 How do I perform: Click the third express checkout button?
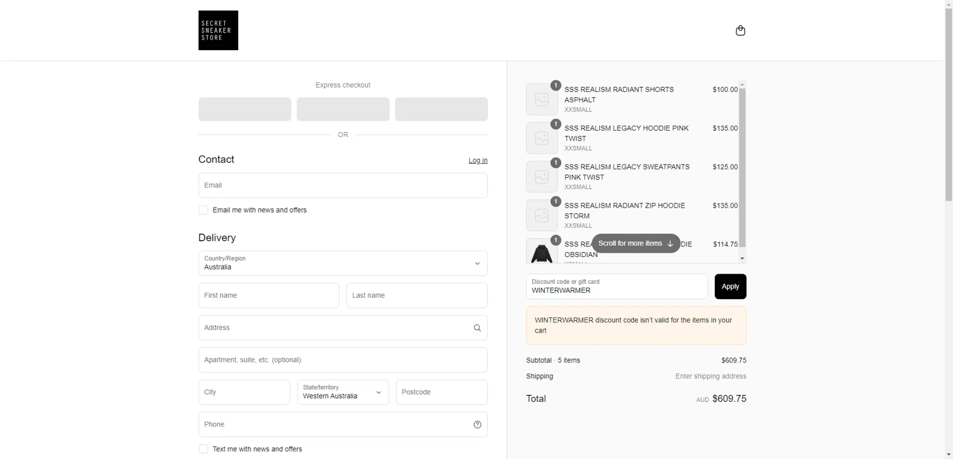(x=442, y=109)
